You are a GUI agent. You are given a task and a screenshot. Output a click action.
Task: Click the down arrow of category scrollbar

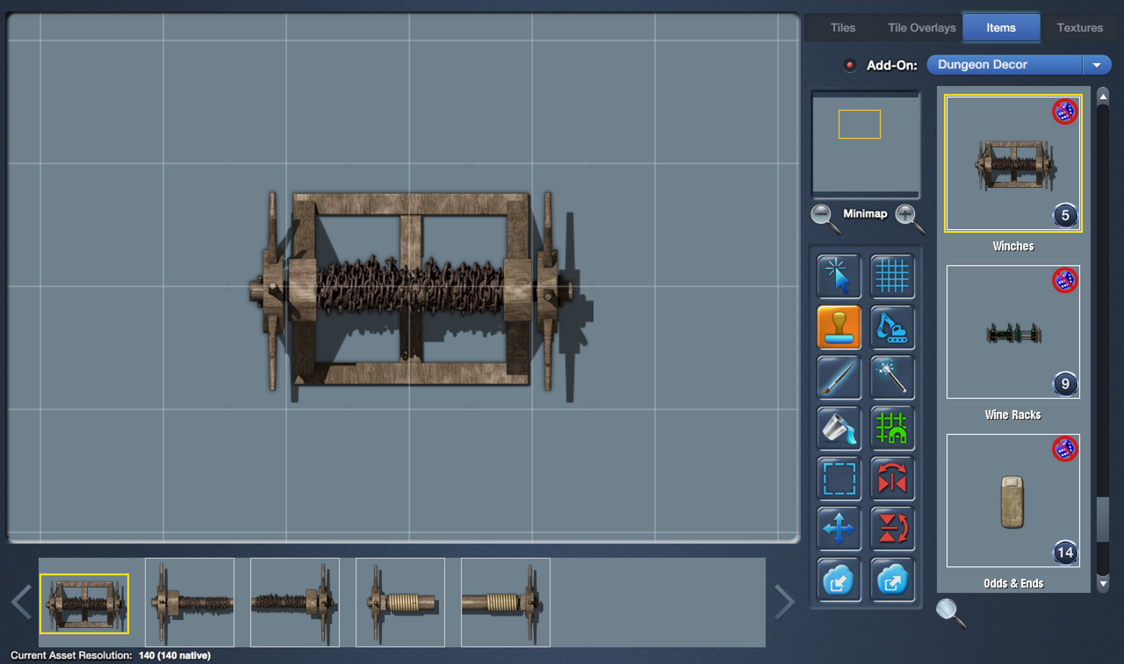[x=1103, y=583]
